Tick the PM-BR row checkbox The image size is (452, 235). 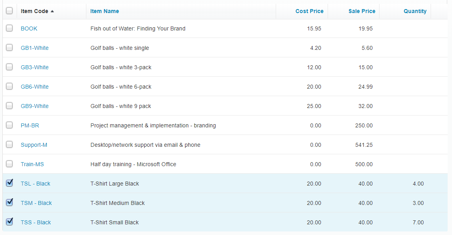click(10, 125)
